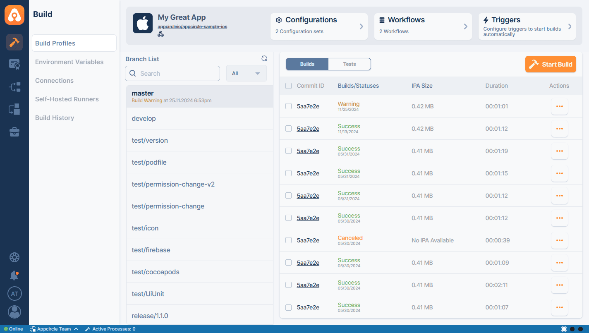Click the white circle theme indicator in status bar
The height and width of the screenshot is (333, 589).
[x=564, y=329]
